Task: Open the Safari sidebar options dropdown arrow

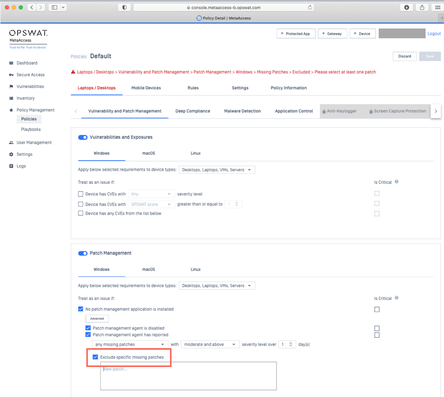Action: pyautogui.click(x=63, y=8)
